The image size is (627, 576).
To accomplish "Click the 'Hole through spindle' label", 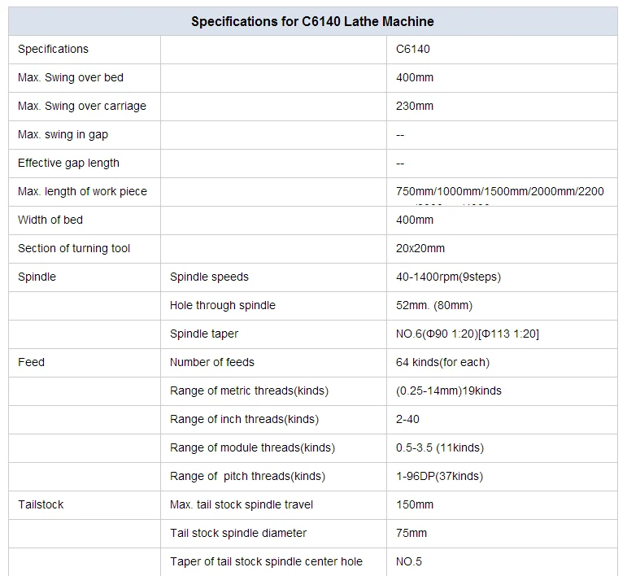I will pos(223,305).
